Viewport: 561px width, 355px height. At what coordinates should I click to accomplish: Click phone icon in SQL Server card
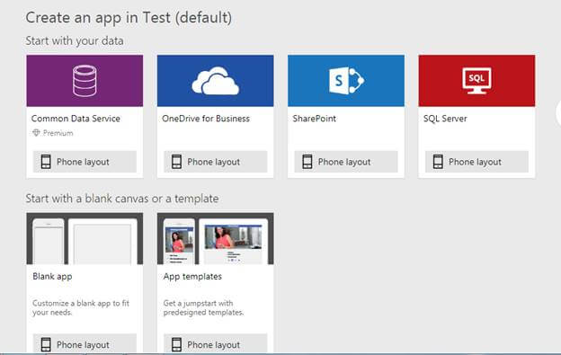[x=438, y=162]
